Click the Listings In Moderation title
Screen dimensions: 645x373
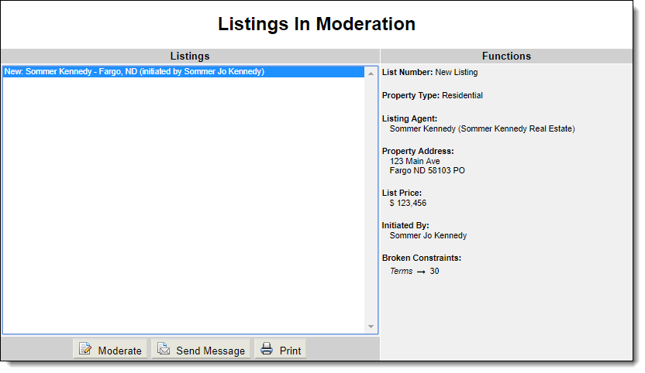click(317, 24)
